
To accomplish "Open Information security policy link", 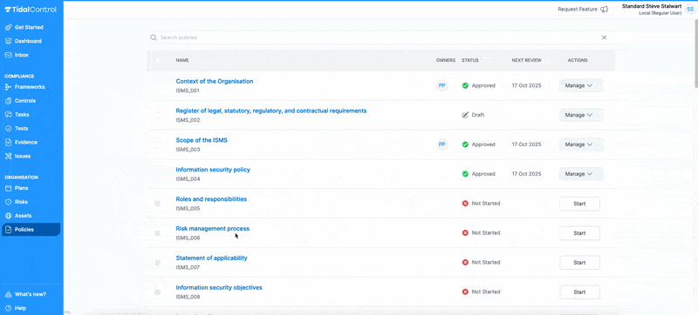I will click(x=213, y=170).
